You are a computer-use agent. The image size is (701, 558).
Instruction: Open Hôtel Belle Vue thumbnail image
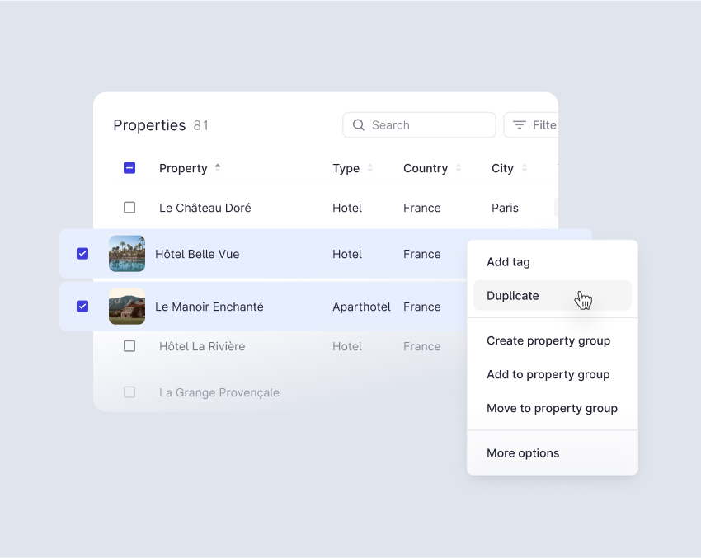point(127,254)
